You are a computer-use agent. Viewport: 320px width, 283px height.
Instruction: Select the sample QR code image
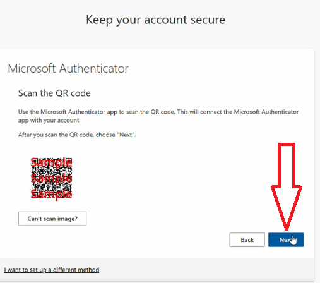pyautogui.click(x=52, y=178)
